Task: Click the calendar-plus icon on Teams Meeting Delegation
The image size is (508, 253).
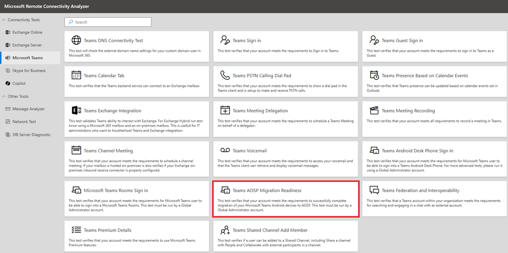Action: coord(225,110)
